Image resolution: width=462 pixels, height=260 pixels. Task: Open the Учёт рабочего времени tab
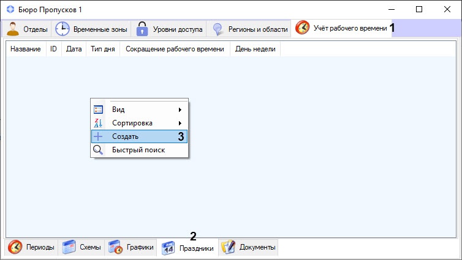(342, 28)
